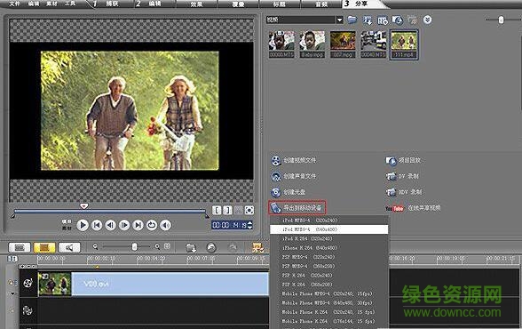
Task: Open the Edit menu in the menu bar
Action: (x=34, y=4)
